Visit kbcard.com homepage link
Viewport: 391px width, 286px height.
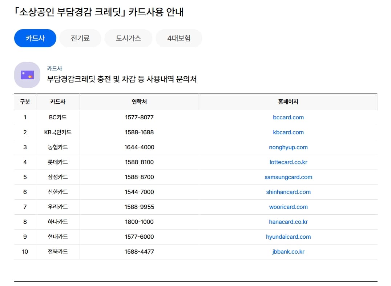click(288, 132)
